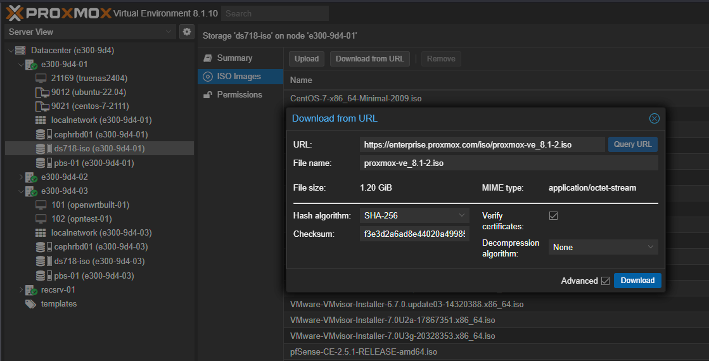Collapse the e300-9d4-01 node tree
Viewport: 709px width, 361px height.
21,65
